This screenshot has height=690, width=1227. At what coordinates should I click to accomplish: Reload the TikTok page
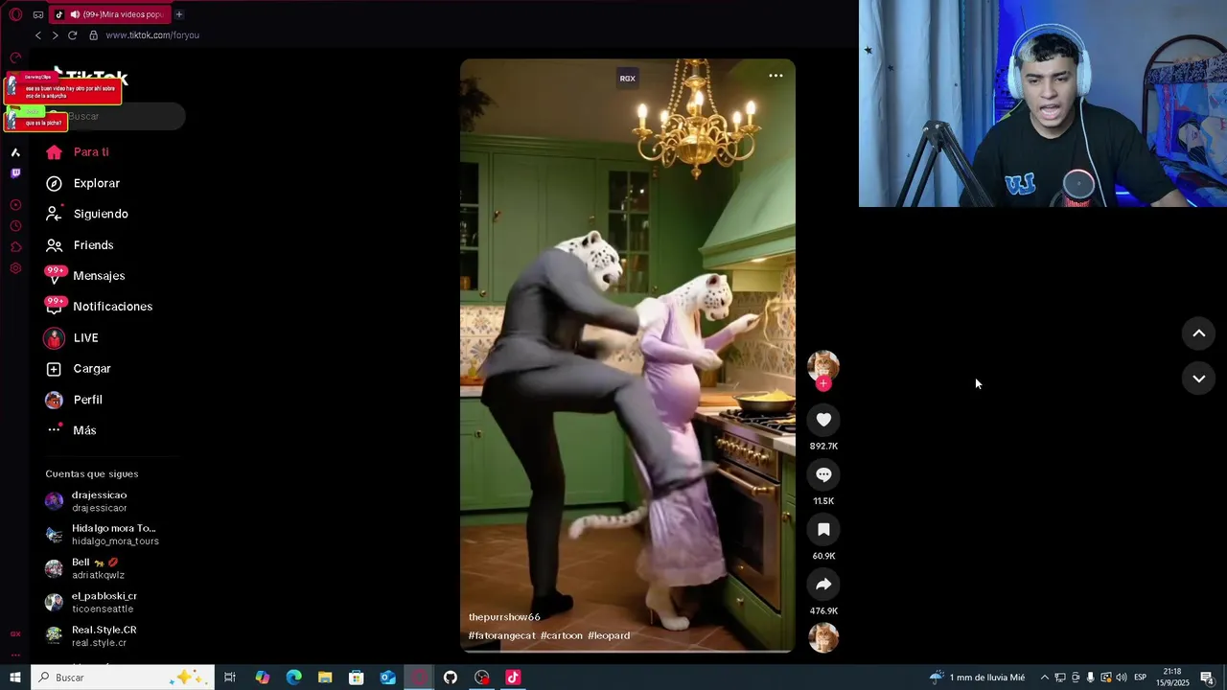pos(72,35)
